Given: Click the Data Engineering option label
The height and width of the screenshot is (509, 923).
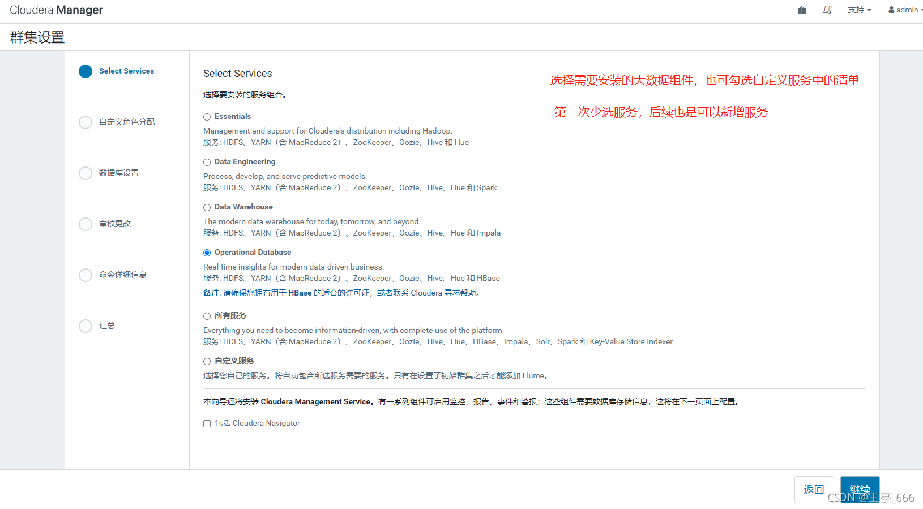Looking at the screenshot, I should click(x=245, y=161).
